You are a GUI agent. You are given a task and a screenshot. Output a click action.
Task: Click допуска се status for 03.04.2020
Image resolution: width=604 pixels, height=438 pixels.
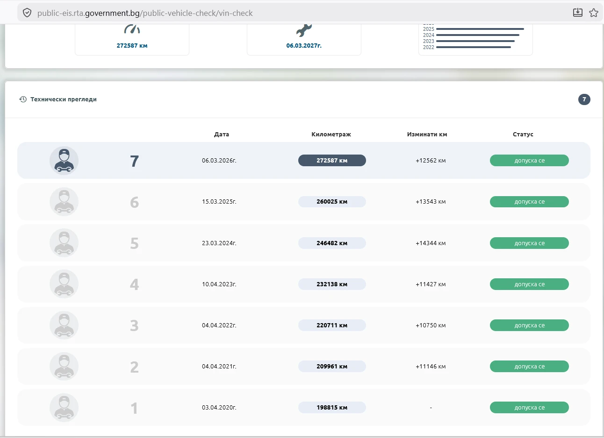coord(529,408)
